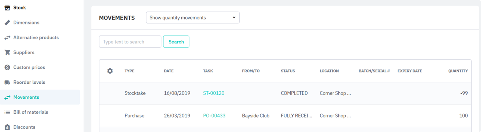
Task: Sort by the Date column header
Action: (x=169, y=71)
